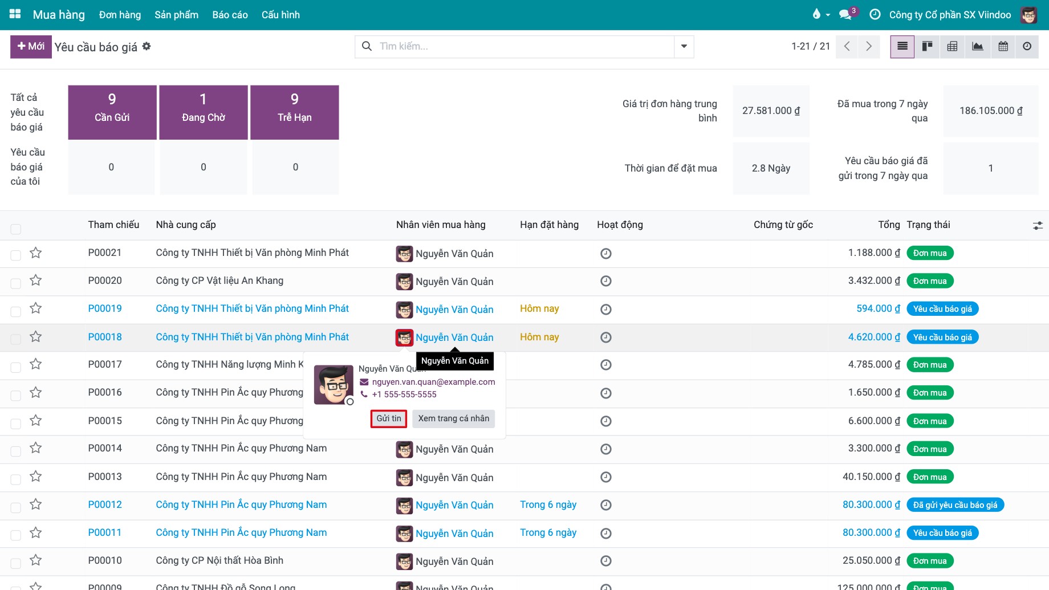1049x590 pixels.
Task: Switch to graph chart view
Action: coord(977,46)
